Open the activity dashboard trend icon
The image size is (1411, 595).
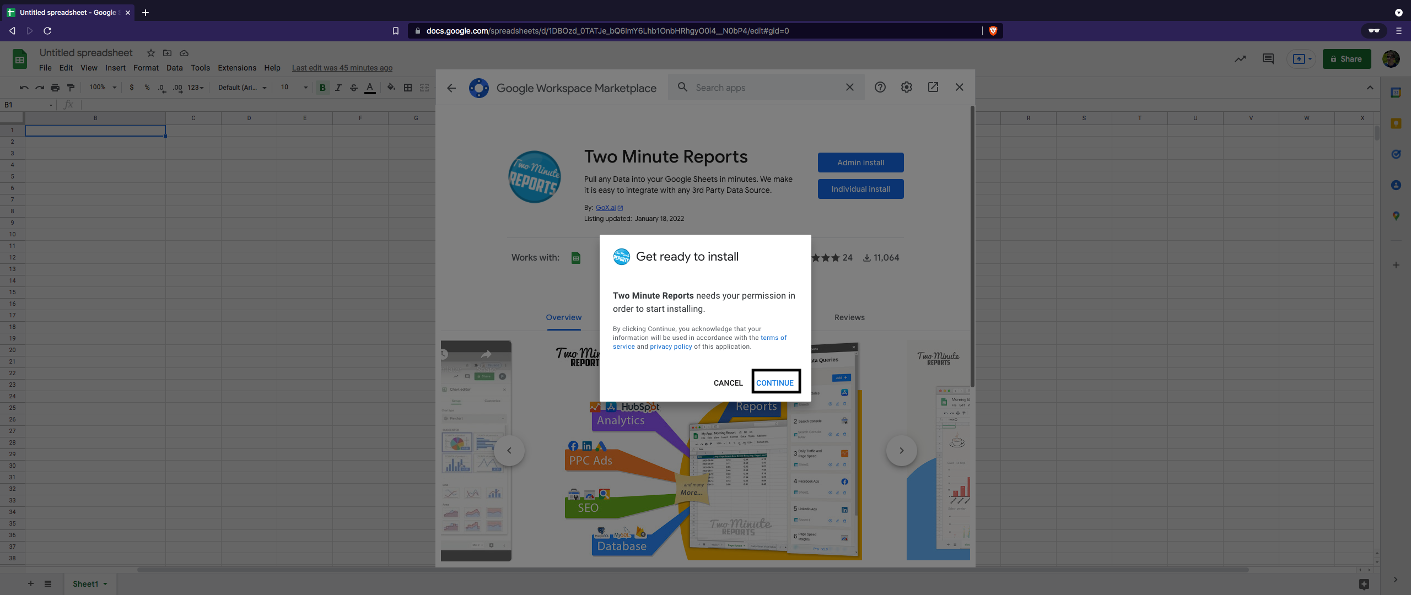coord(1240,59)
